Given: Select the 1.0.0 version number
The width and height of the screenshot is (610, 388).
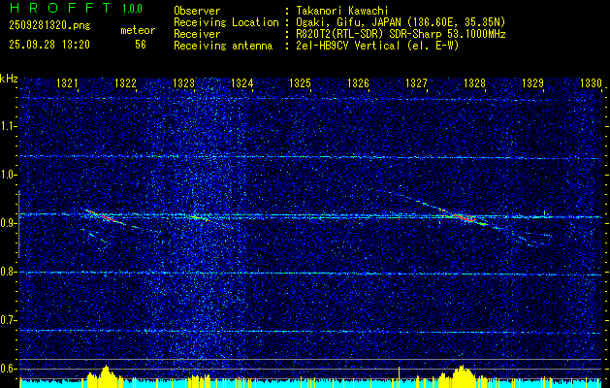Looking at the screenshot, I should point(132,9).
